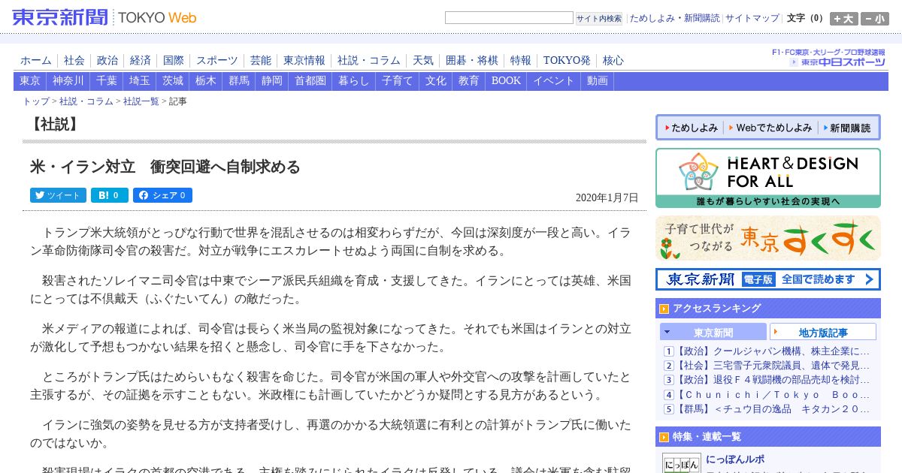Screen dimensions: 902x473
Task: Click the サイト内検索 button
Action: coord(599,18)
